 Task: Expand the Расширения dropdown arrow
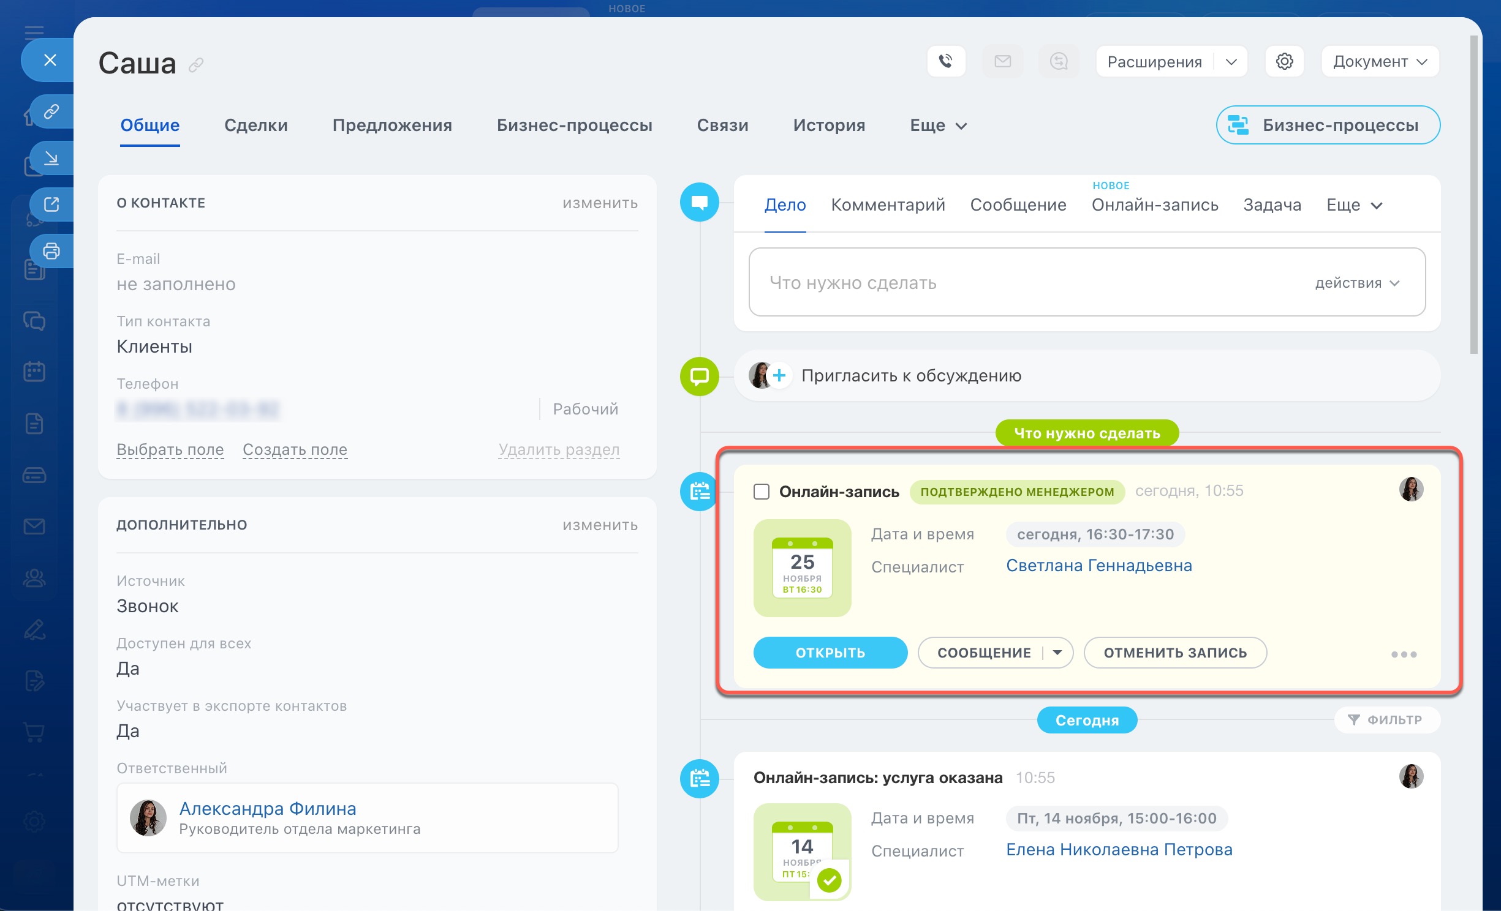click(1231, 62)
